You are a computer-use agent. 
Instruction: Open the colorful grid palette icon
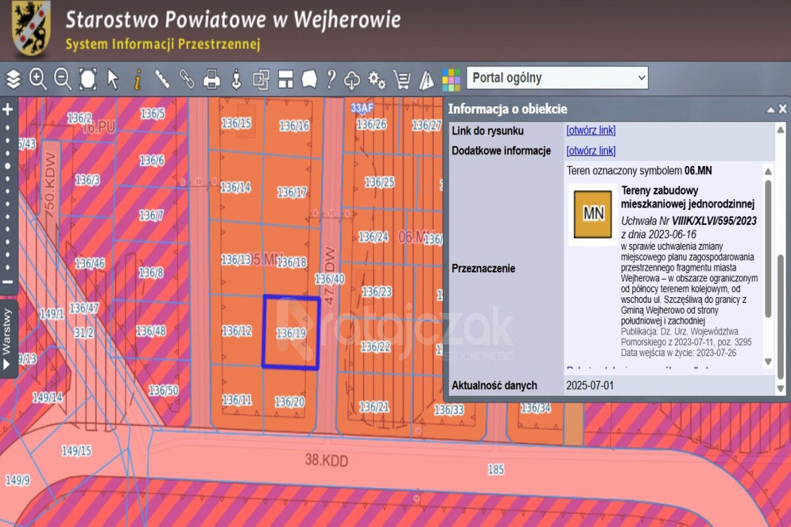coord(452,80)
